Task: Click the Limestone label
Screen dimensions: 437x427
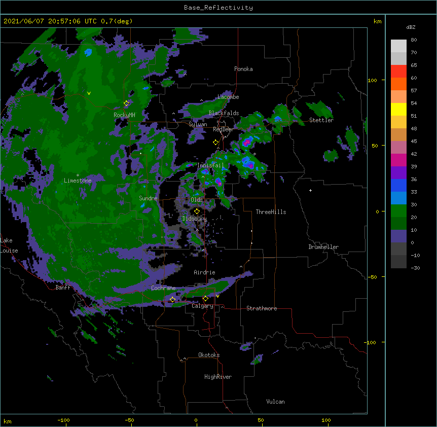Action: (78, 181)
